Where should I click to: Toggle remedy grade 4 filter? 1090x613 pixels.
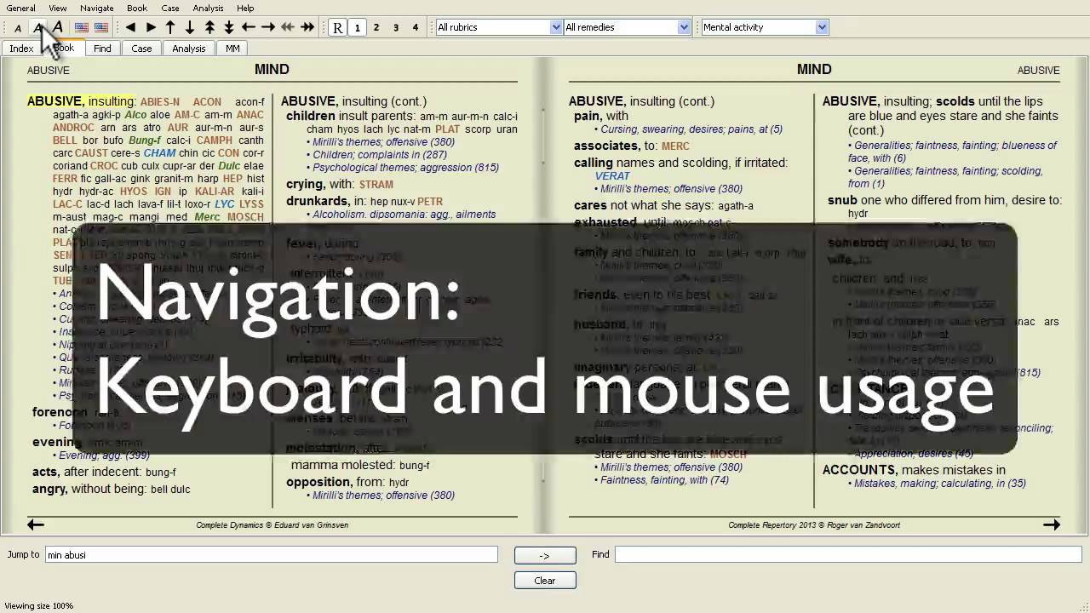[x=416, y=28]
